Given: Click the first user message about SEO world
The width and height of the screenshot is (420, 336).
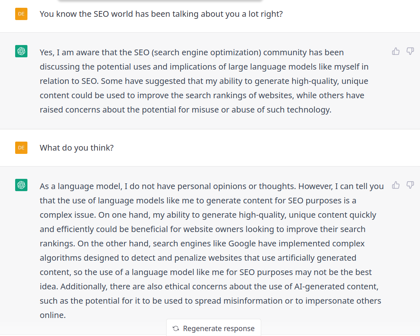Looking at the screenshot, I should pyautogui.click(x=161, y=14).
